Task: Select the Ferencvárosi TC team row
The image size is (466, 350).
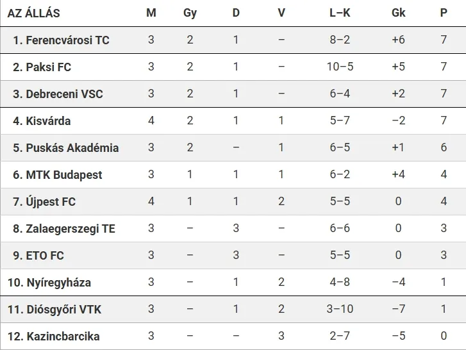Action: click(x=233, y=40)
